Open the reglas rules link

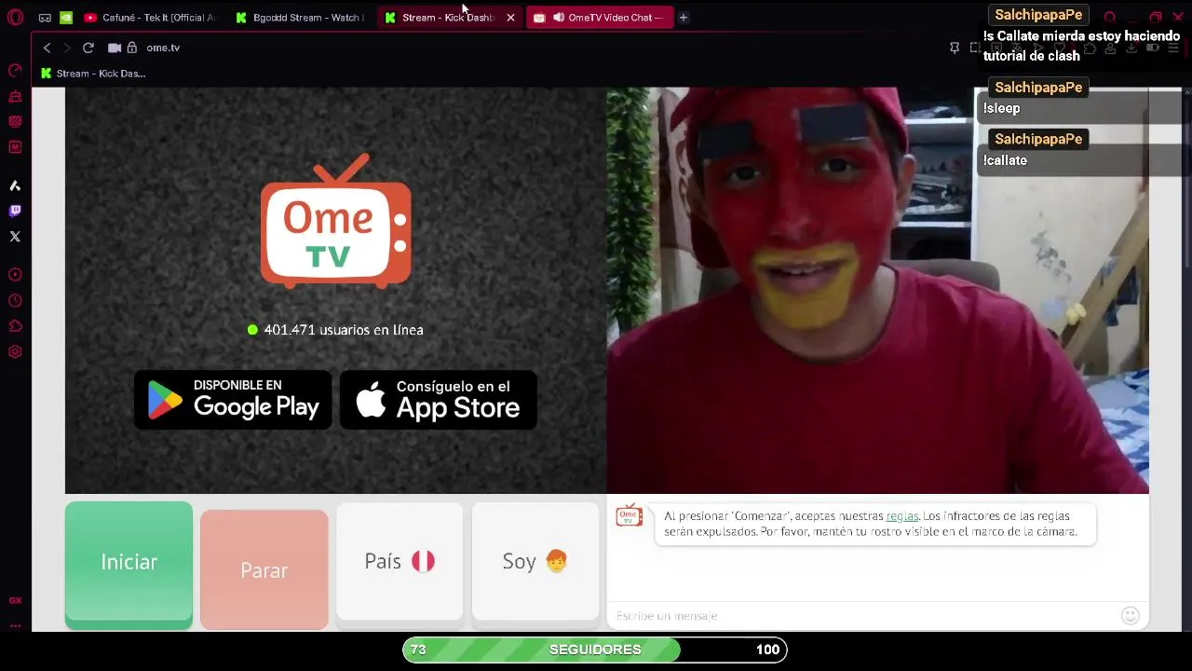[x=901, y=515]
